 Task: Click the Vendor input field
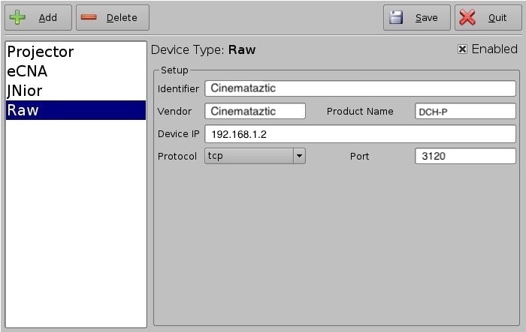(255, 111)
